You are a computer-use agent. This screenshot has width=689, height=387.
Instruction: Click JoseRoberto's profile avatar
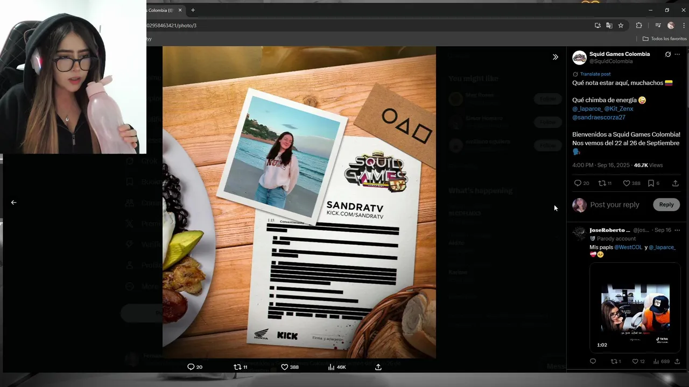coord(579,233)
